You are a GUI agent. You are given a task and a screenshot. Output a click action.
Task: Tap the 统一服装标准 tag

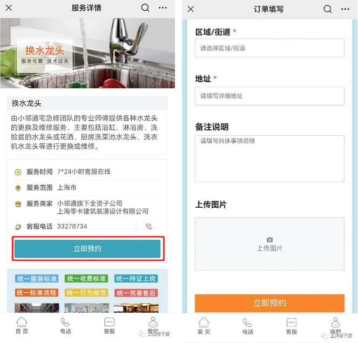[37, 279]
